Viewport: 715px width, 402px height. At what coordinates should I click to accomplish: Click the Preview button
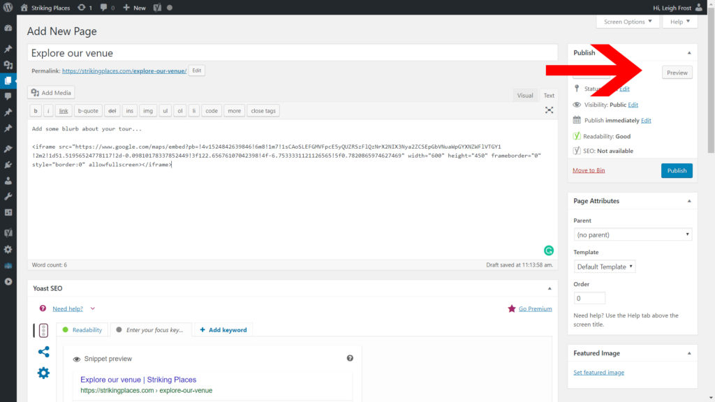coord(677,73)
